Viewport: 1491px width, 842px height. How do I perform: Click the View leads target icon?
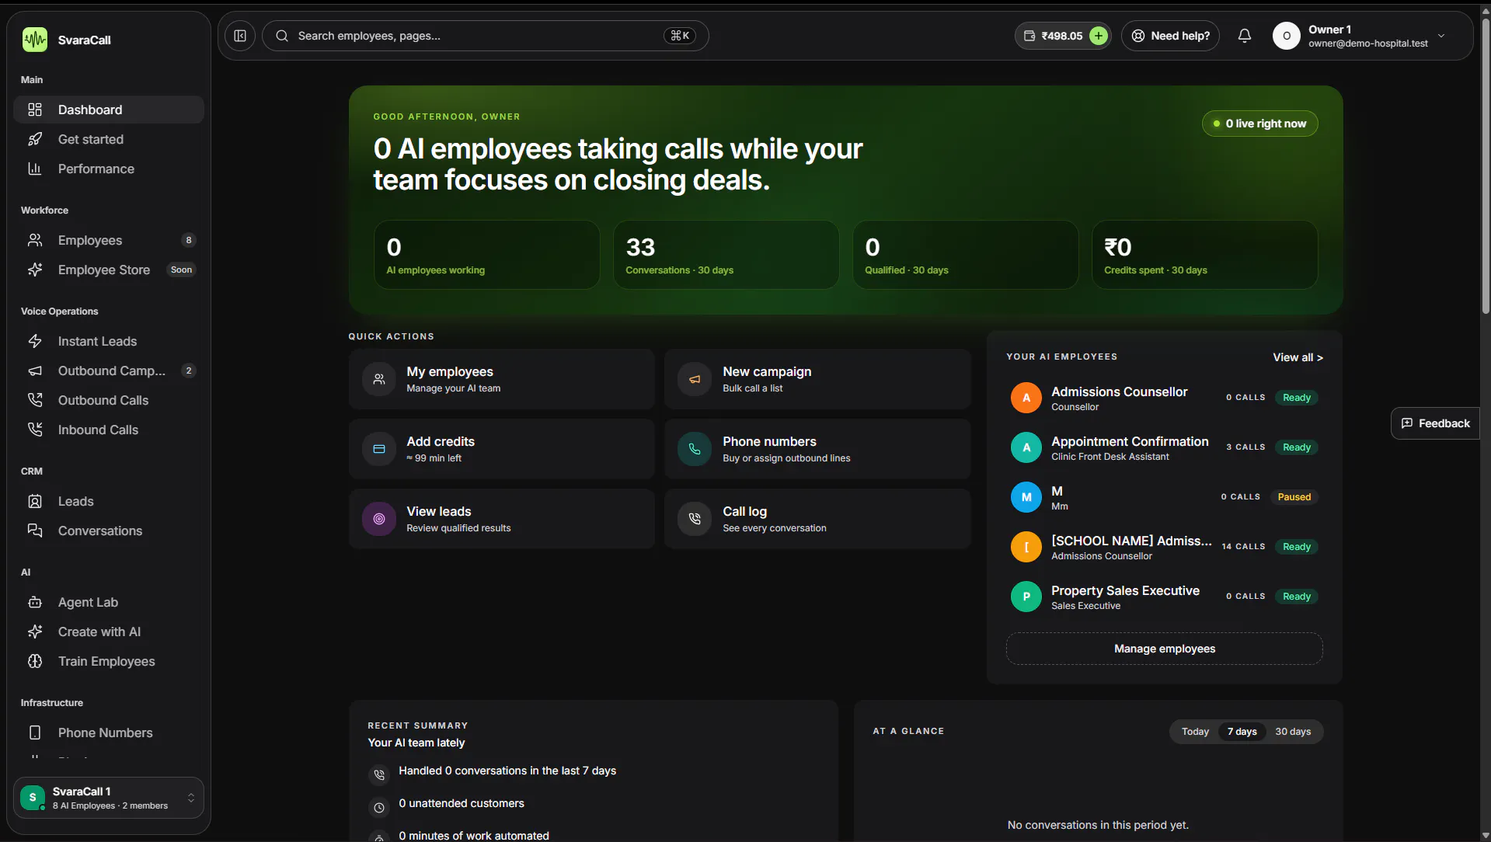(x=379, y=519)
